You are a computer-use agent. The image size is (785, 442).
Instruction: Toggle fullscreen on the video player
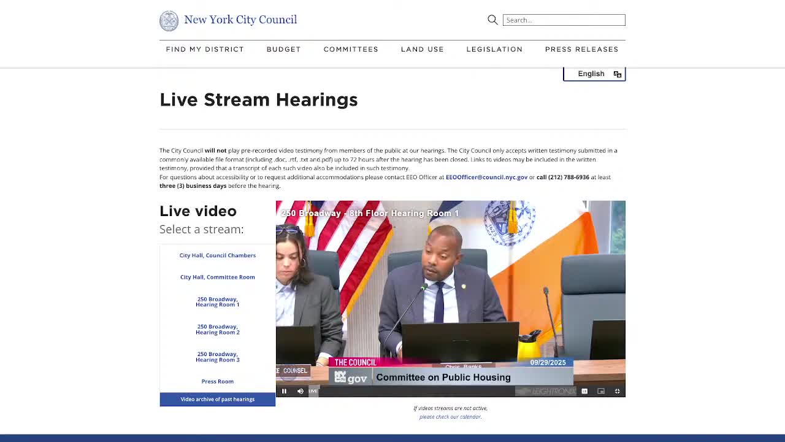point(617,391)
